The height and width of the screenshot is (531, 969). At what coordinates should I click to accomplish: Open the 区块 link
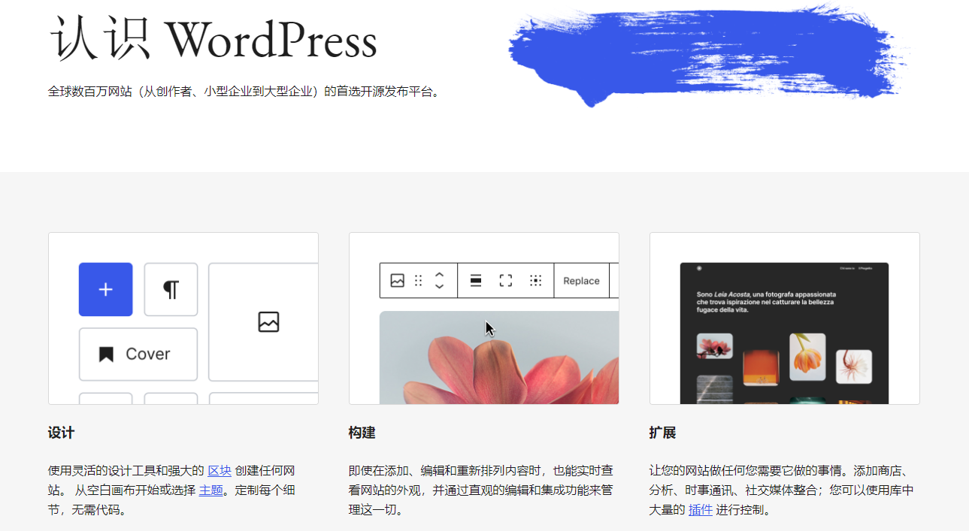[x=220, y=471]
